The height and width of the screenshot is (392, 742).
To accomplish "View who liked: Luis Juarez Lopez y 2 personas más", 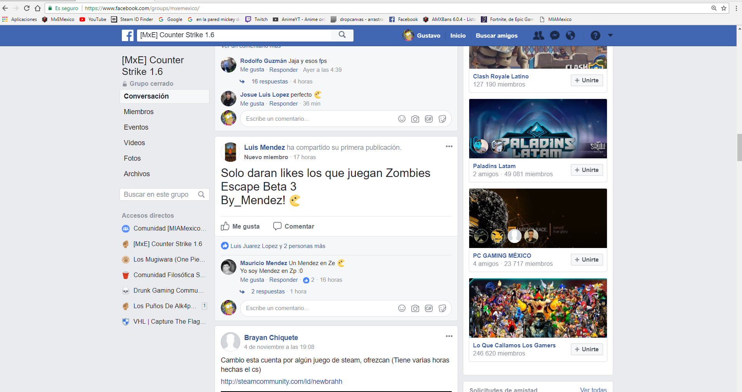I will coord(277,246).
